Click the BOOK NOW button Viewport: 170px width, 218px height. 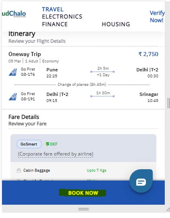coord(83,193)
